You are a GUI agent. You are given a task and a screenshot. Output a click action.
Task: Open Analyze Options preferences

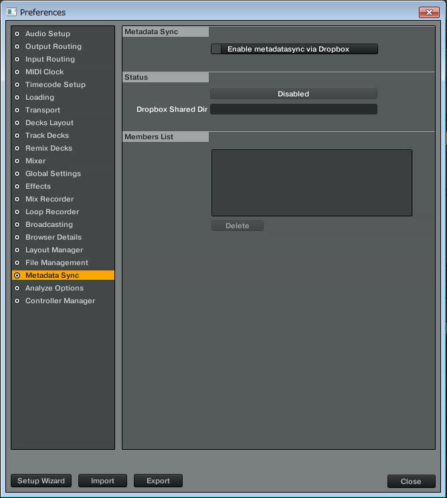coord(63,288)
